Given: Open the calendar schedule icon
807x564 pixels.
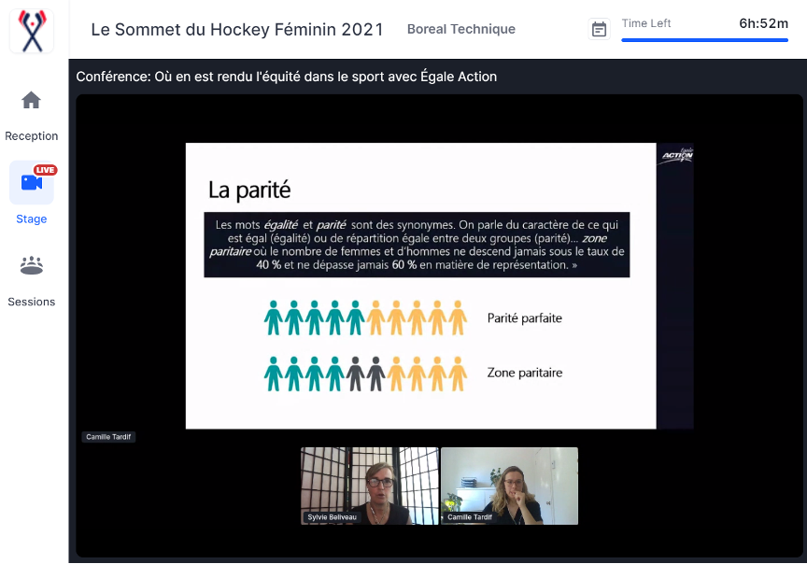Looking at the screenshot, I should point(600,30).
